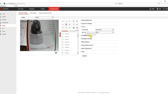
Task: Pan camera down with PTZ arrow
Action: [x=66, y=28]
